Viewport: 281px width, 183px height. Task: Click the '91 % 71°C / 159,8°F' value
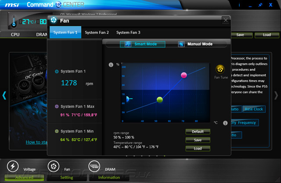(x=79, y=115)
